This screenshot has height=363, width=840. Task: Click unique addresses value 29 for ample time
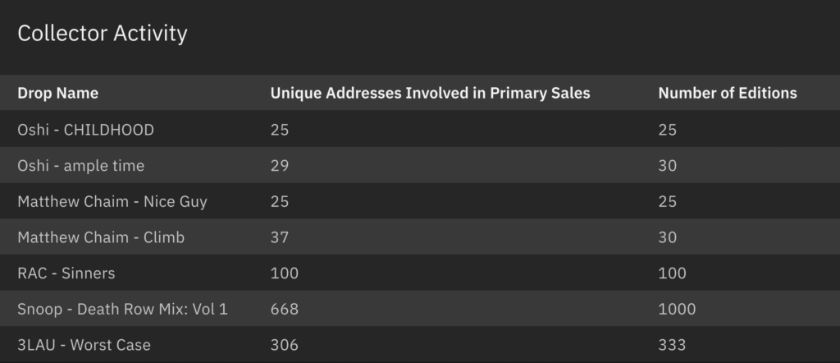click(280, 166)
